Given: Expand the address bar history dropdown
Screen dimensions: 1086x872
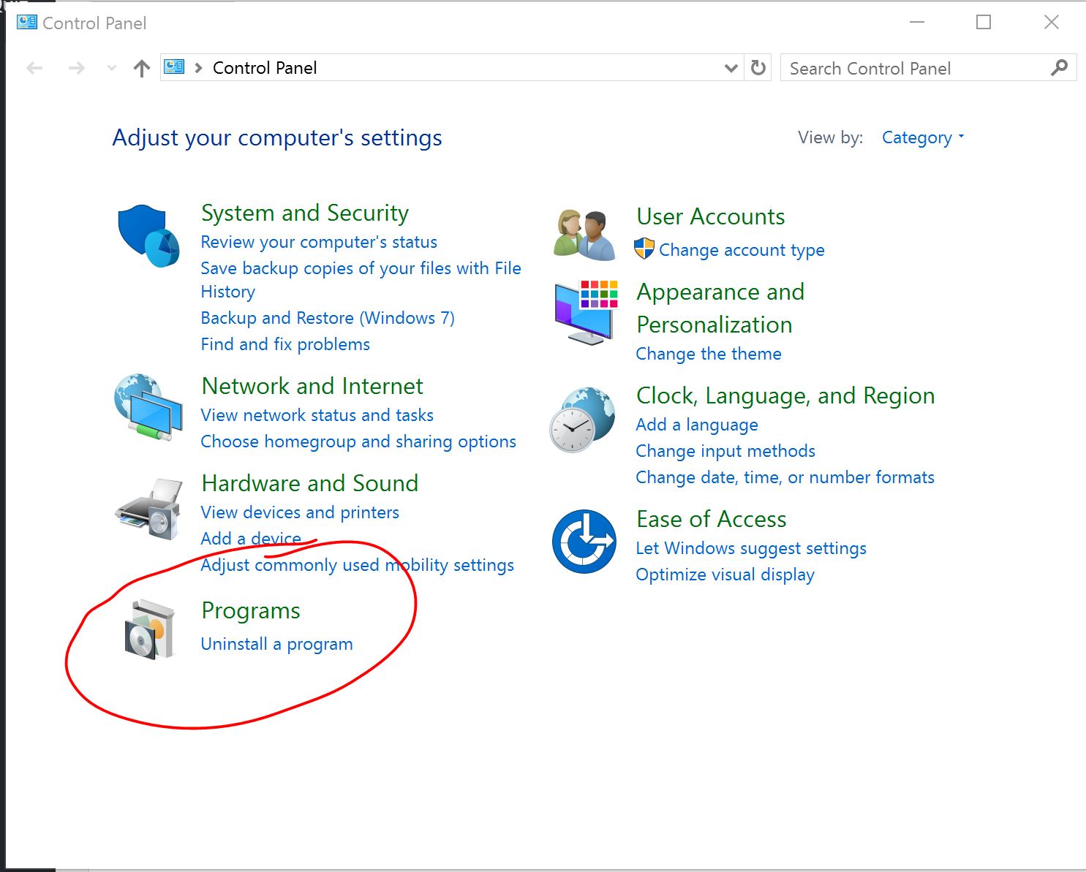Looking at the screenshot, I should point(731,68).
